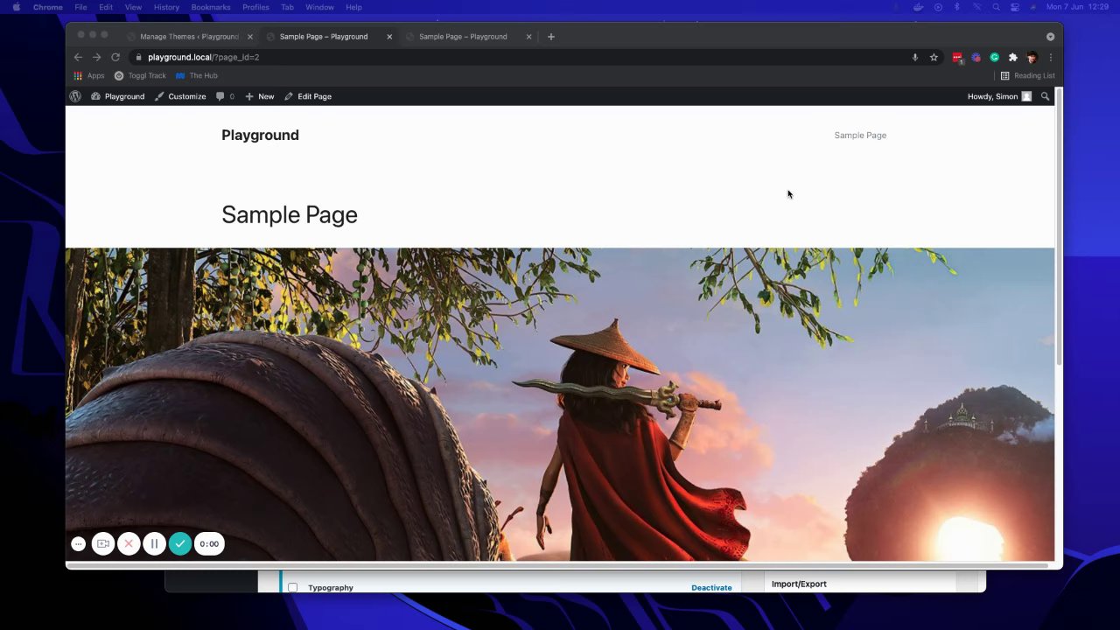This screenshot has height=630, width=1120.
Task: Close the Manage Themes tab
Action: click(250, 37)
